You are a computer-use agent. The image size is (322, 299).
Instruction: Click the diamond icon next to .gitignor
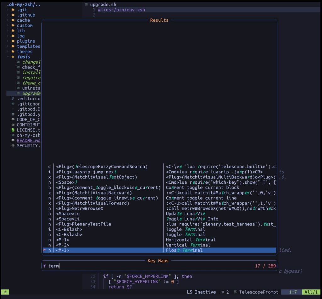point(13,104)
